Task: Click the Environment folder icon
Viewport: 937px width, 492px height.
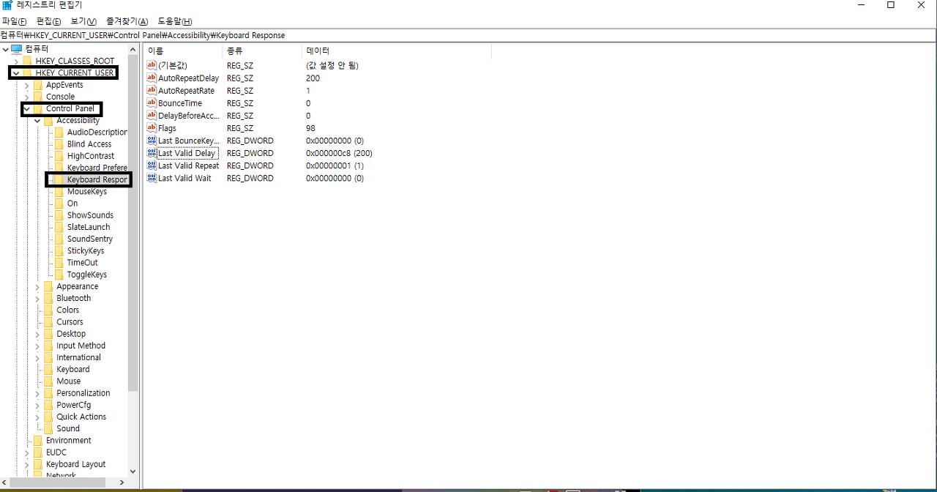Action: (38, 441)
